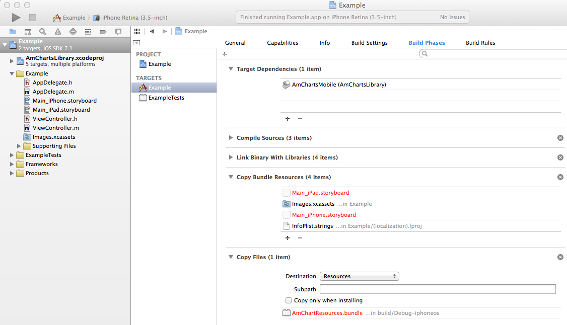Open ViewController.m file

click(x=56, y=128)
